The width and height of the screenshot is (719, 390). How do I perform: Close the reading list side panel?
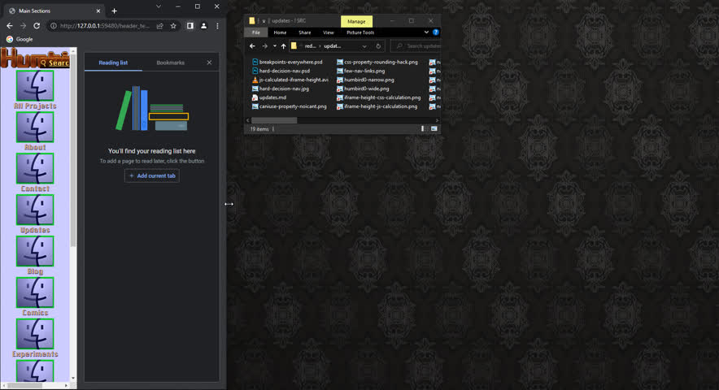point(209,63)
